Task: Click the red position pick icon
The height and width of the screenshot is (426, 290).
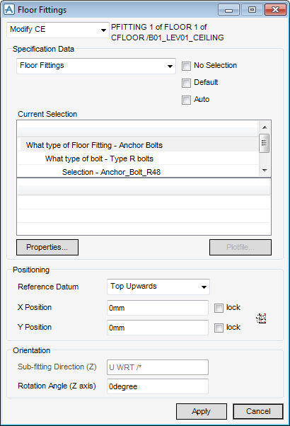Action: (261, 318)
